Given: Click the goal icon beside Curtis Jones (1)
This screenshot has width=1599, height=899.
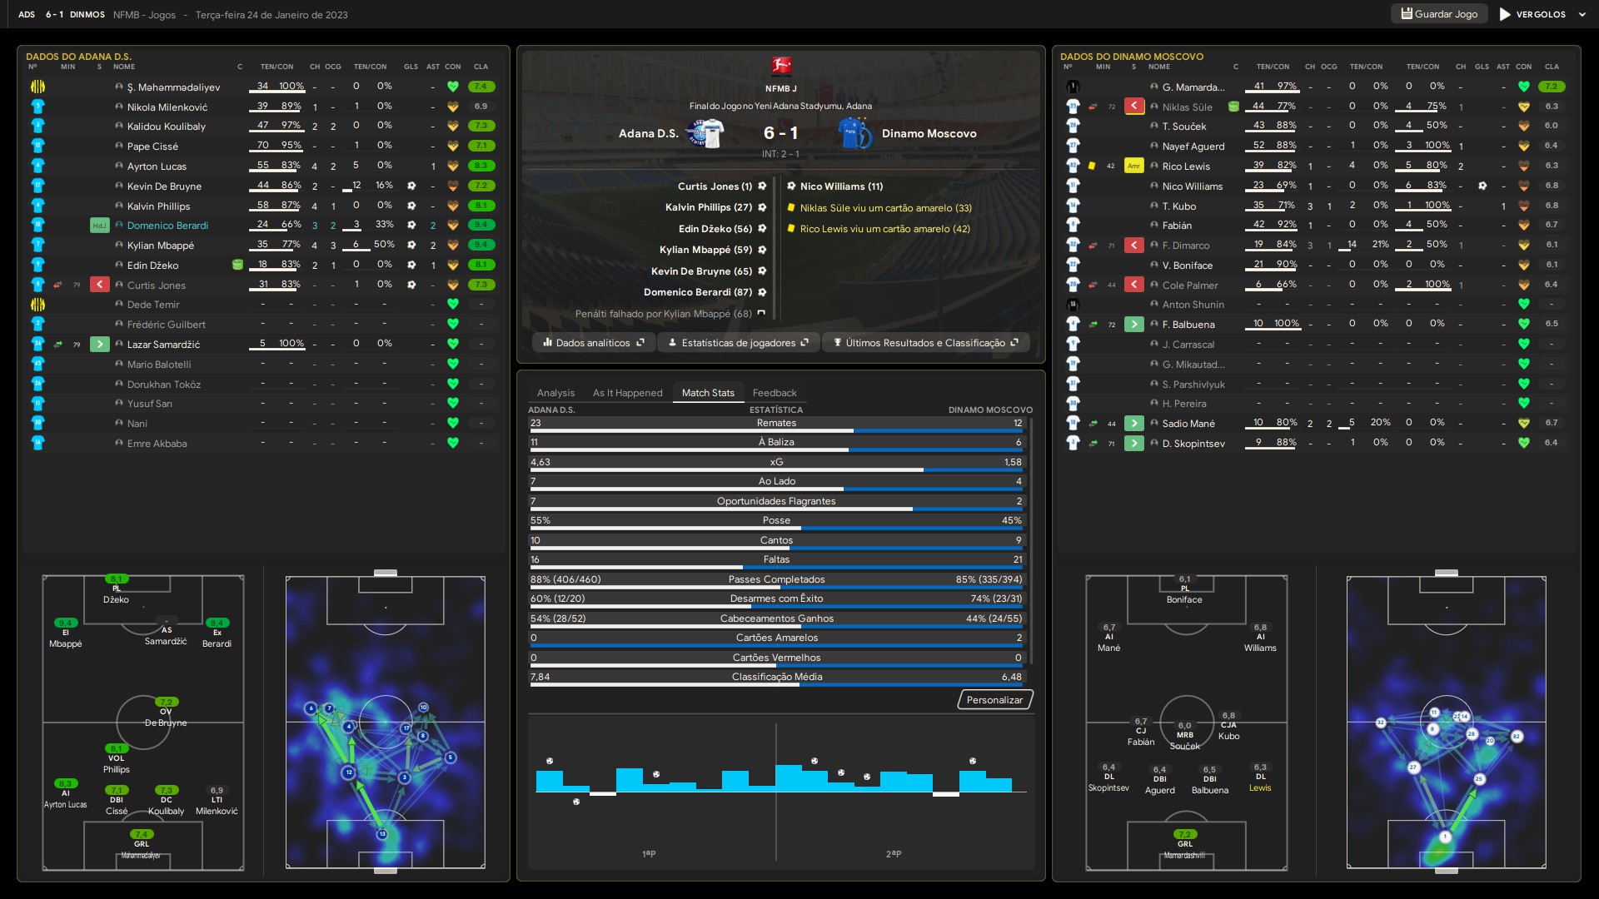Looking at the screenshot, I should 762,186.
